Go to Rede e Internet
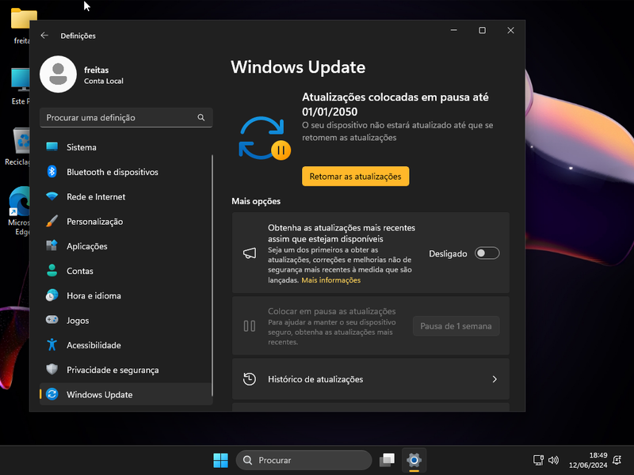 [126, 196]
